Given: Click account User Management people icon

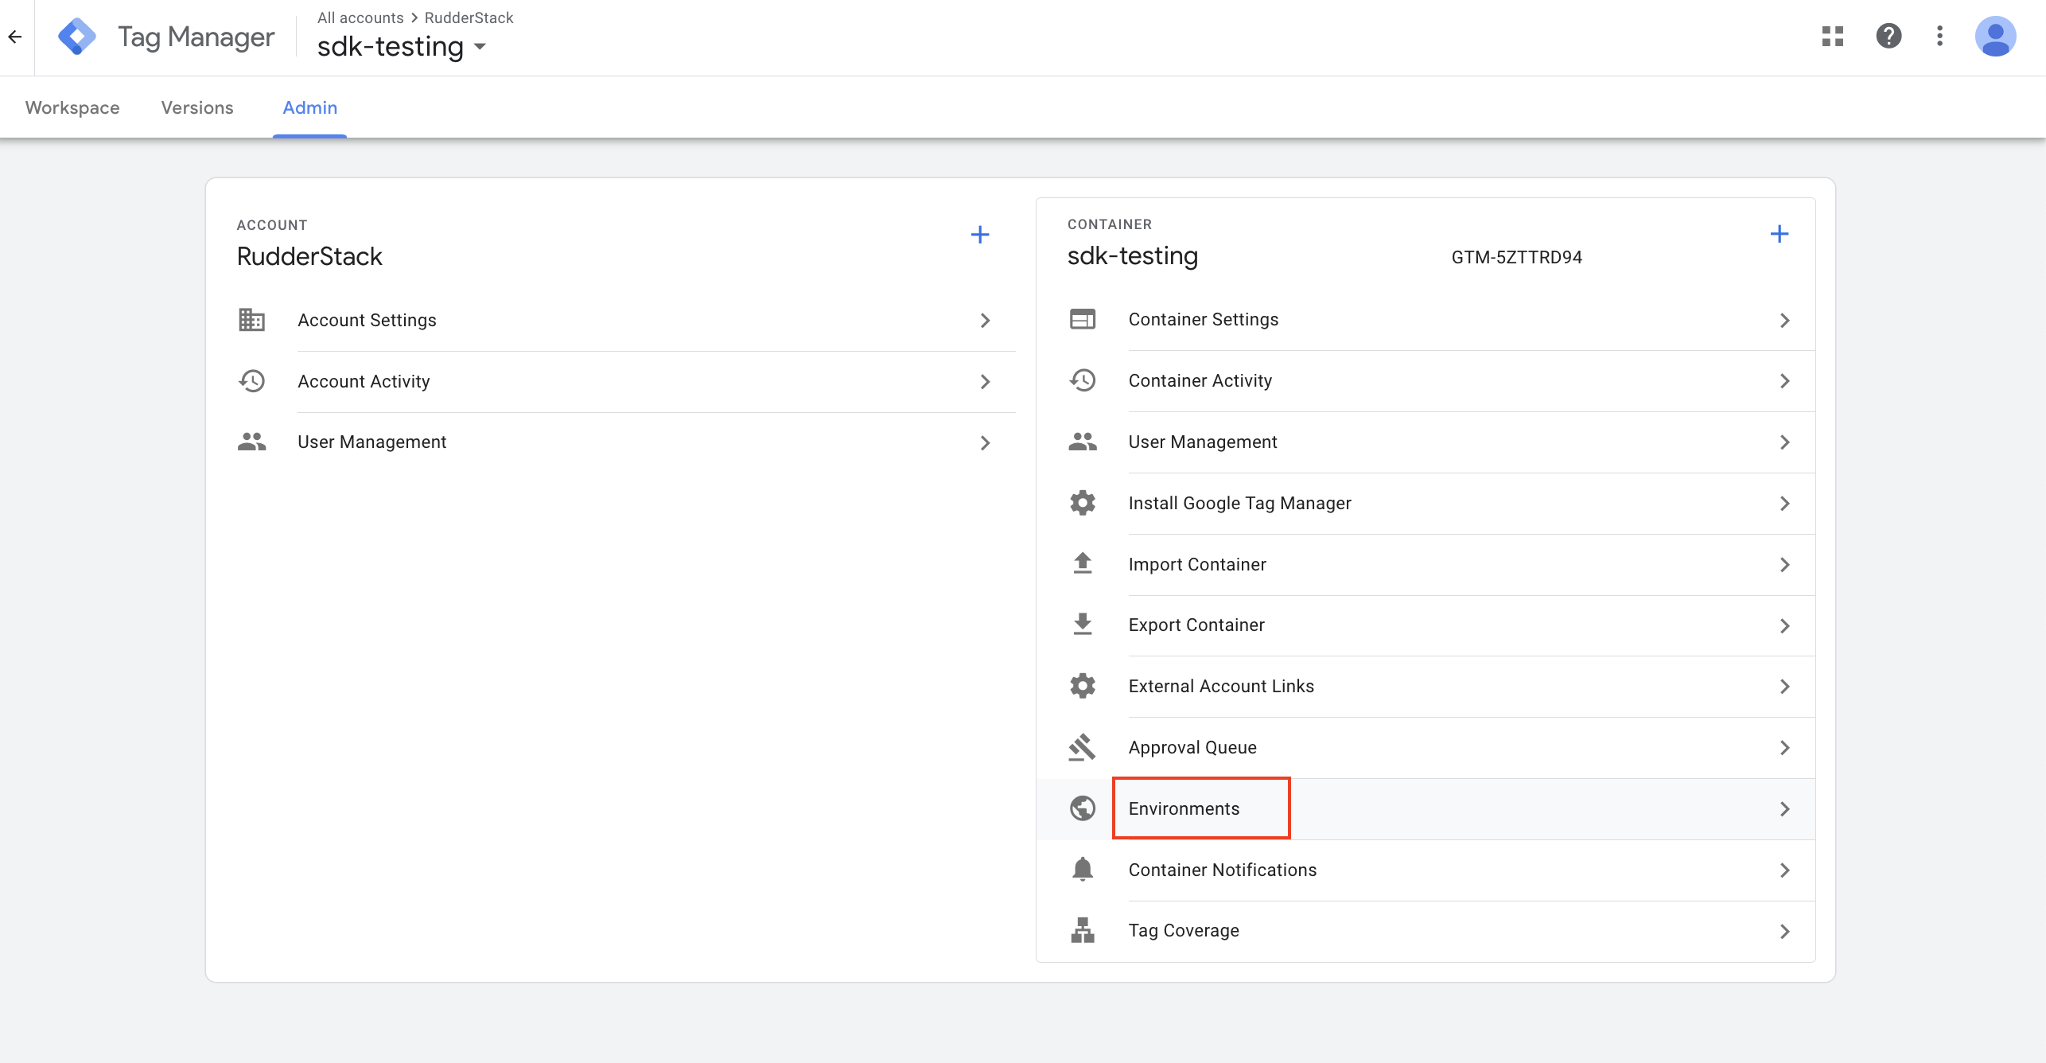Looking at the screenshot, I should click(x=252, y=442).
